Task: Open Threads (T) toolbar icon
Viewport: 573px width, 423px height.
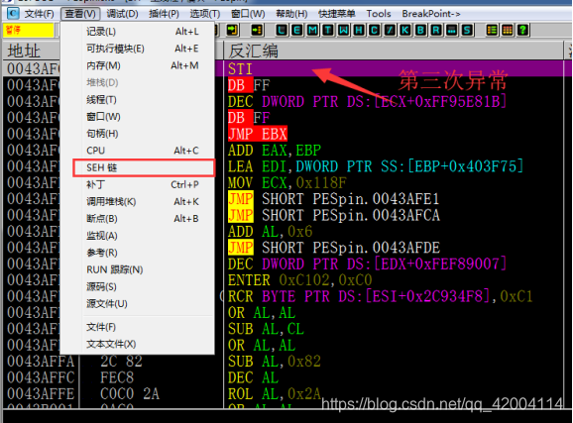Action: coord(328,30)
